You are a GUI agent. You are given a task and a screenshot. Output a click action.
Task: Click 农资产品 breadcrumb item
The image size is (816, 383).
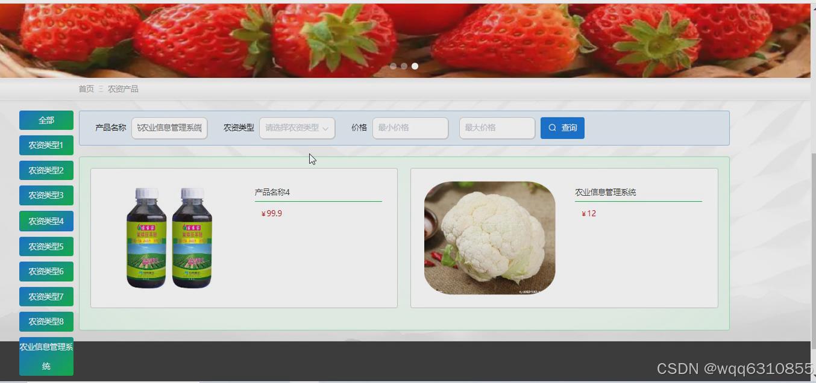pyautogui.click(x=123, y=89)
